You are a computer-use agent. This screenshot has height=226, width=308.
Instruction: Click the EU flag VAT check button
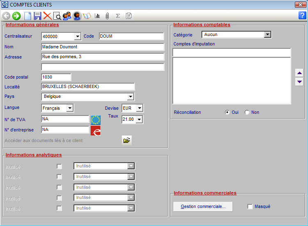tap(96, 120)
